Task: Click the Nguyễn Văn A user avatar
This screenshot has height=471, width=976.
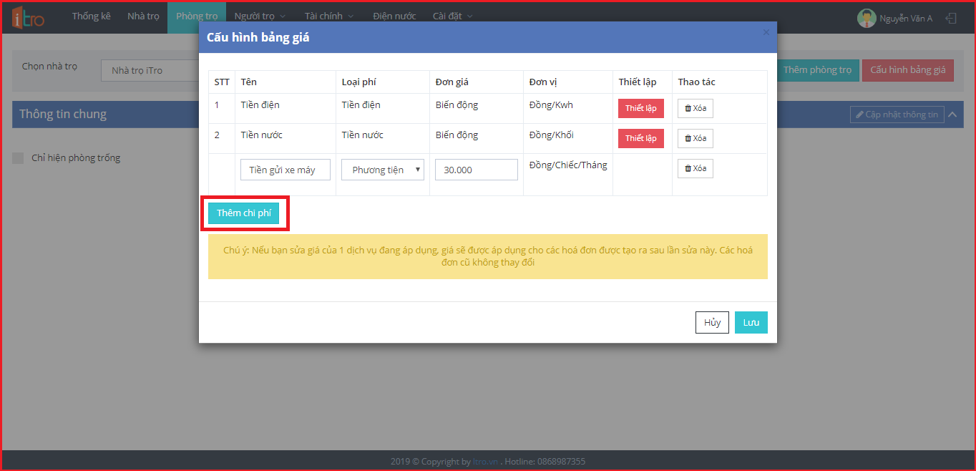Action: click(867, 19)
